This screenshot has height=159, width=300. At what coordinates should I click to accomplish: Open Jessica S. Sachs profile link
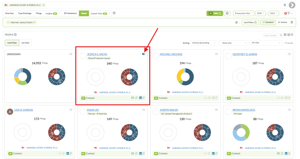[x=97, y=54]
